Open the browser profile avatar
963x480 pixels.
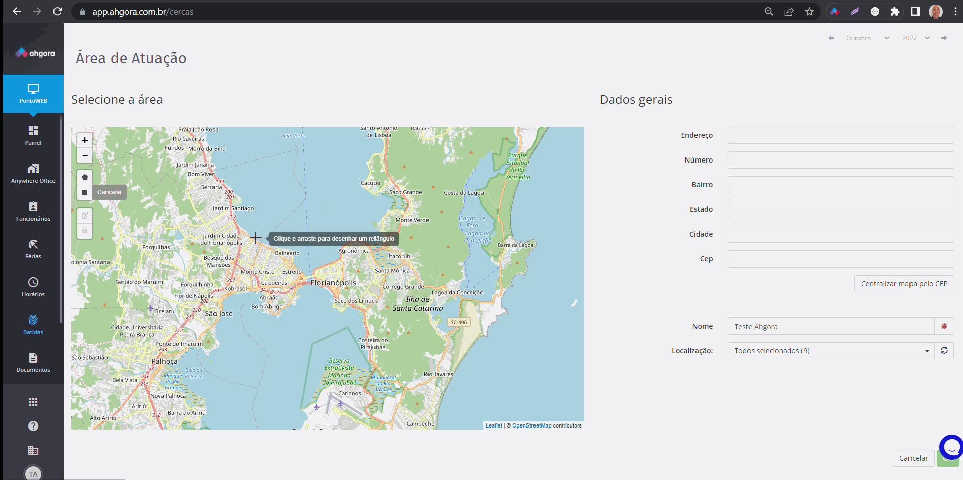click(936, 11)
